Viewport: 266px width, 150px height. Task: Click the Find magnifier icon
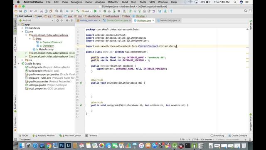[57, 11]
